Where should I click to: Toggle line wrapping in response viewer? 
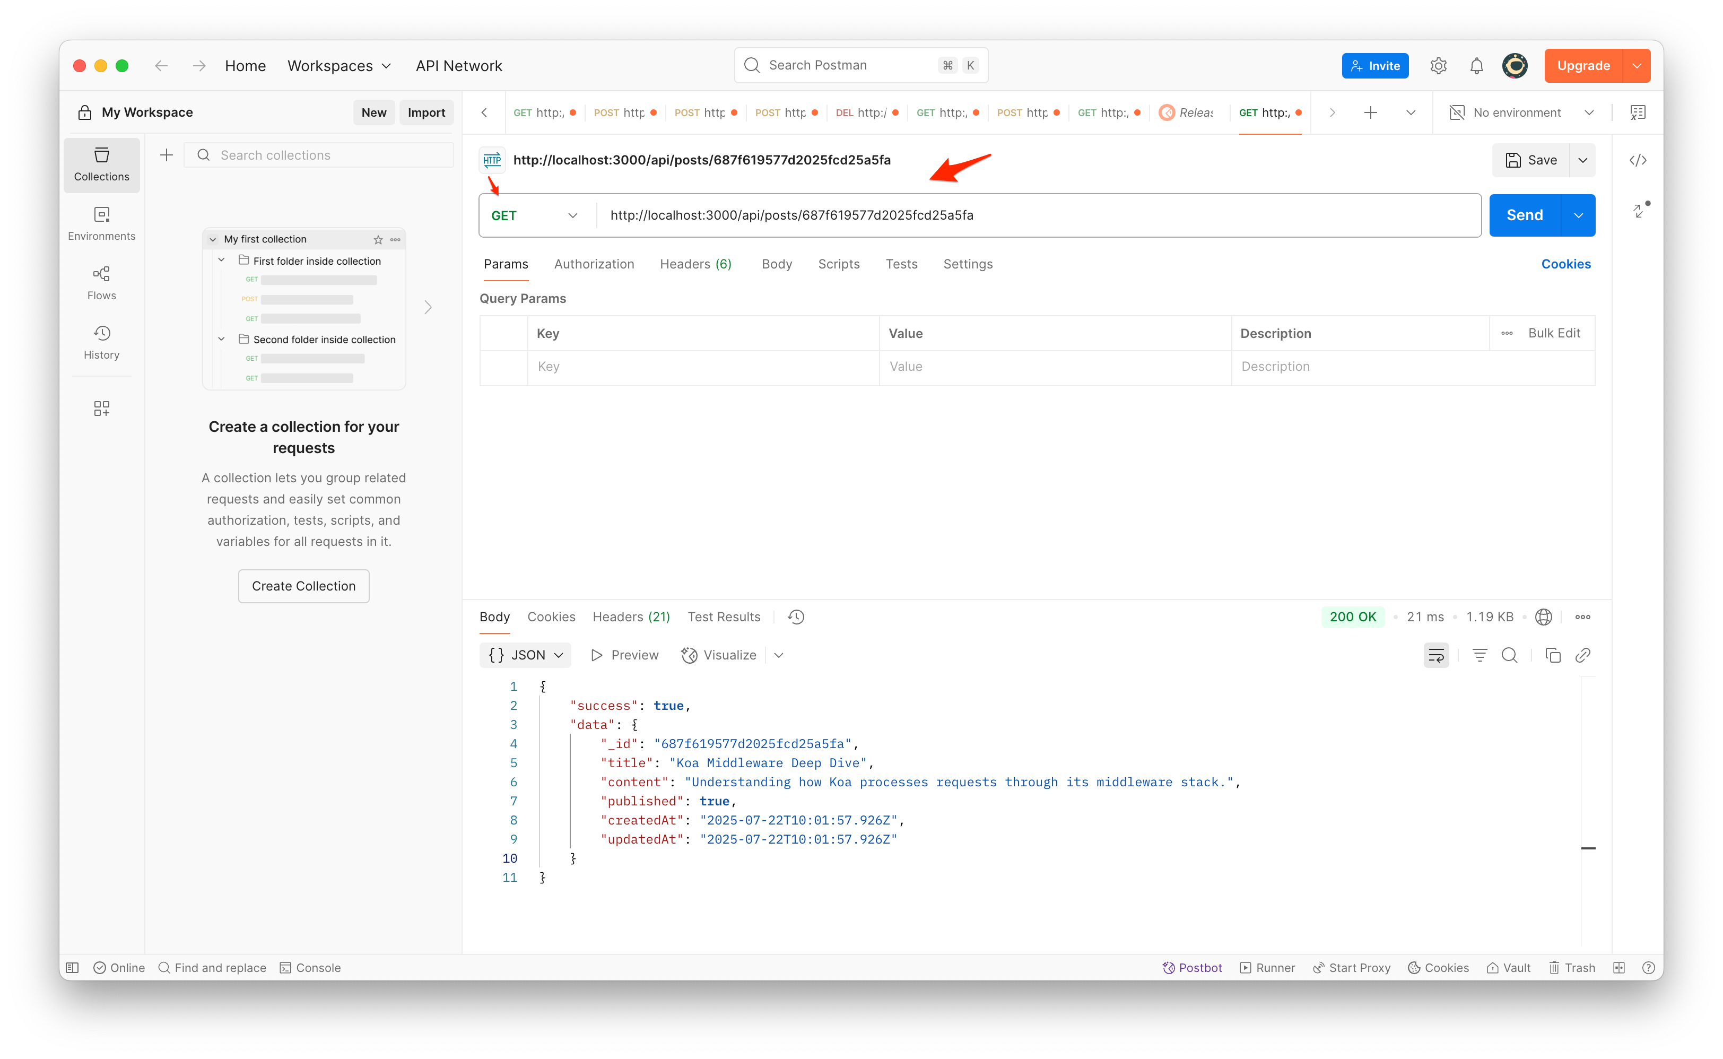(x=1436, y=655)
